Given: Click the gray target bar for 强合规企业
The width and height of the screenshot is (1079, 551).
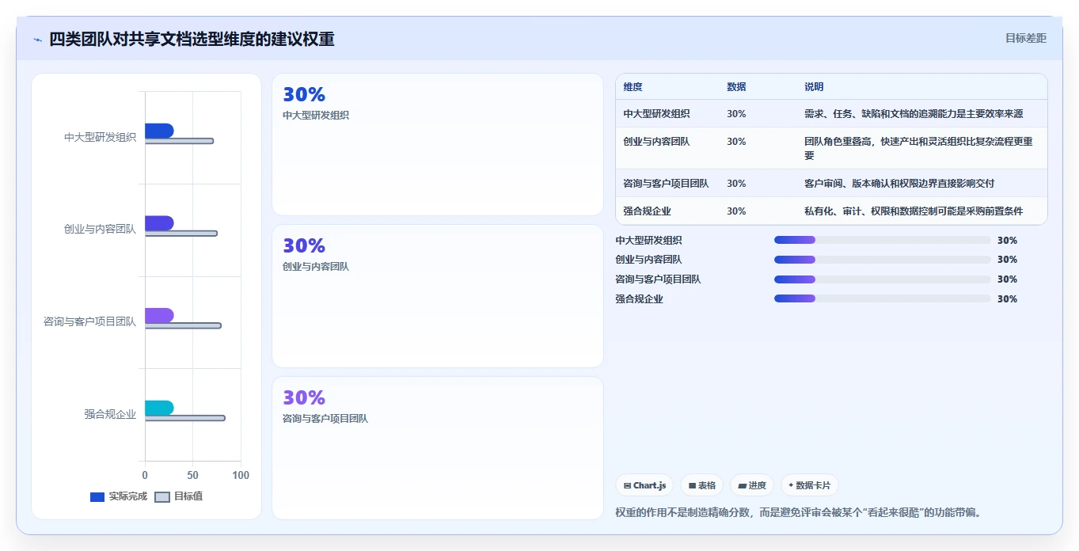Looking at the screenshot, I should coord(184,418).
